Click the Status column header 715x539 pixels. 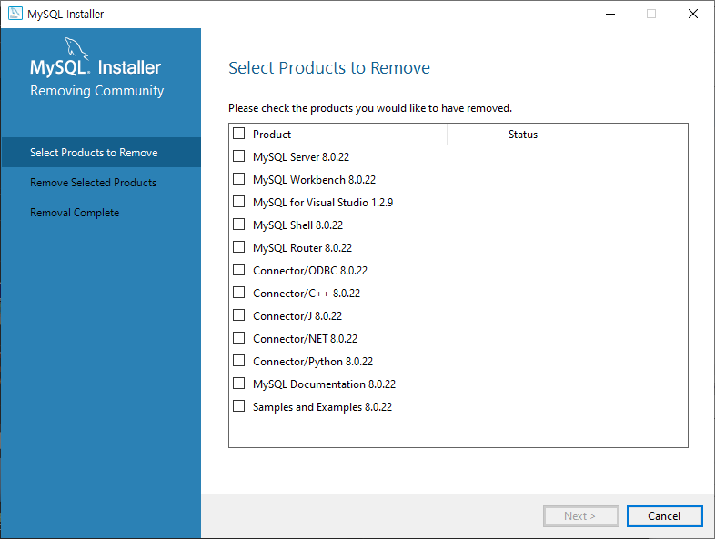click(x=523, y=135)
